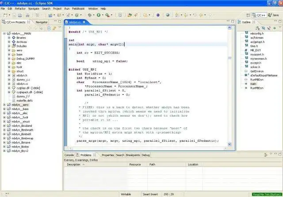The width and height of the screenshot is (283, 197).
Task: Toggle Link with Editor in Projects view
Action: [54, 28]
